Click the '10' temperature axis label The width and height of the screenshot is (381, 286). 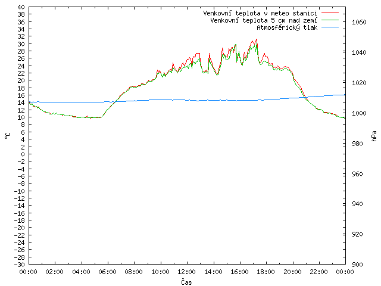click(x=21, y=117)
